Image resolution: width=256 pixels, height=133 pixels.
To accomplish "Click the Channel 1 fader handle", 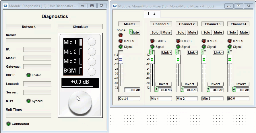I will point(152,60).
